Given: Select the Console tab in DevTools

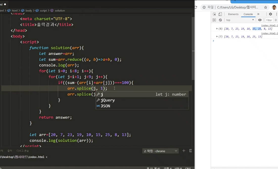Looking at the screenshot, I should coord(248,14).
